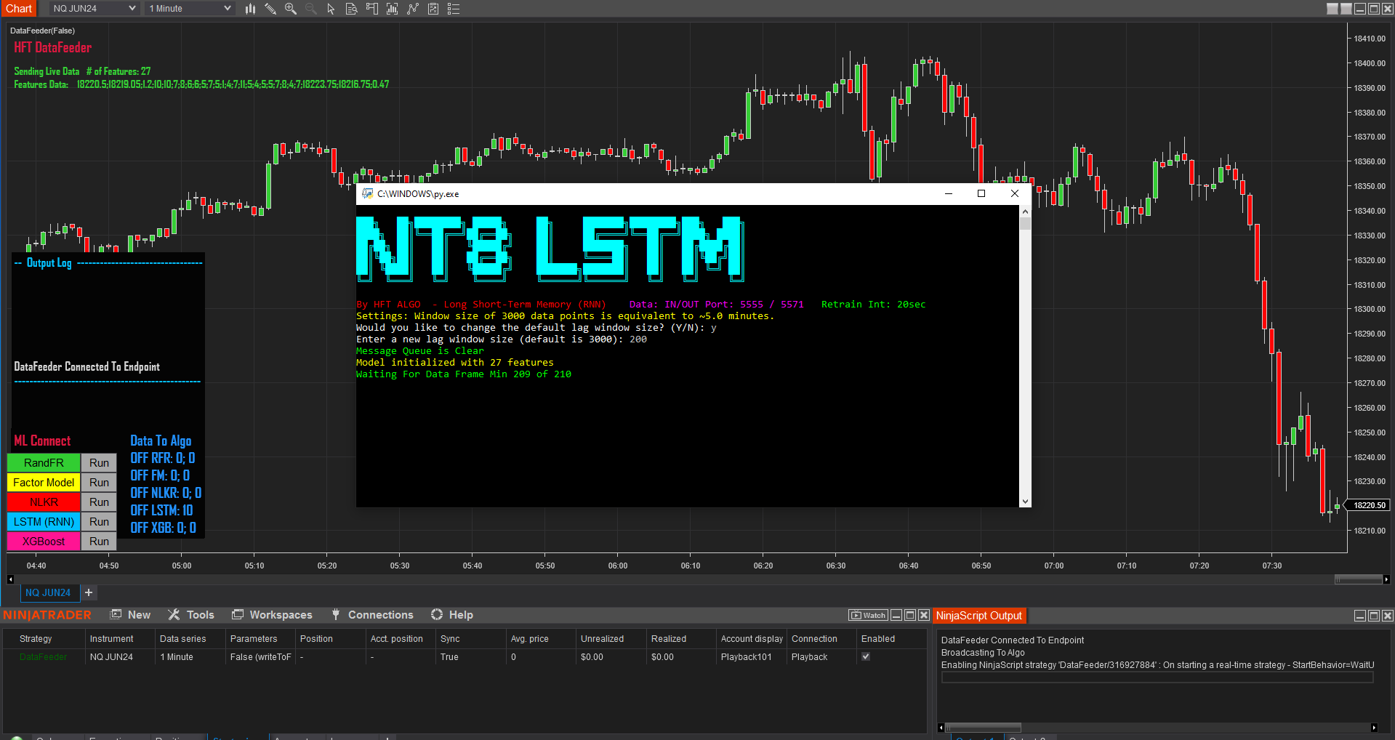Viewport: 1395px width, 740px height.
Task: Add a new chart tab with plus
Action: [x=89, y=592]
